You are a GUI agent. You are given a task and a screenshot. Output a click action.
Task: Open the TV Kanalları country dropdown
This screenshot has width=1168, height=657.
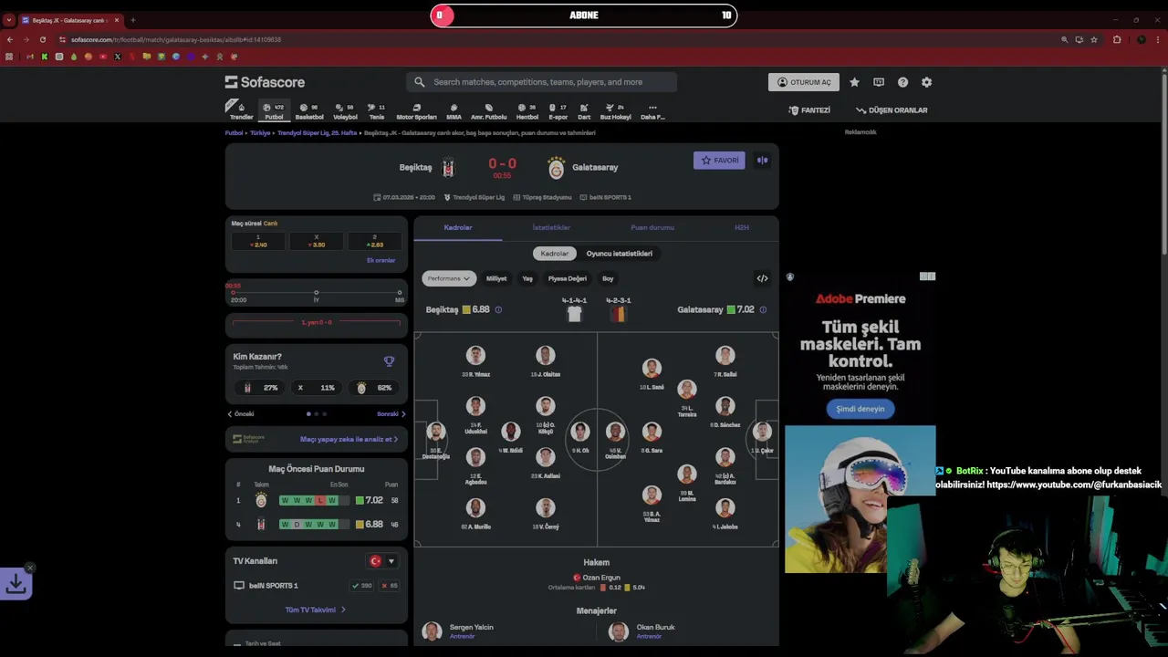[381, 561]
